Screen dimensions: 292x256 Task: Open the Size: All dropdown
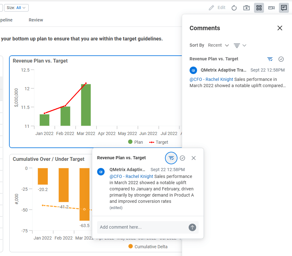(16, 8)
